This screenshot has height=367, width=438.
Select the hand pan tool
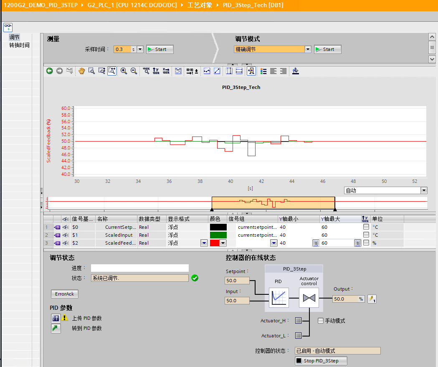coord(81,71)
